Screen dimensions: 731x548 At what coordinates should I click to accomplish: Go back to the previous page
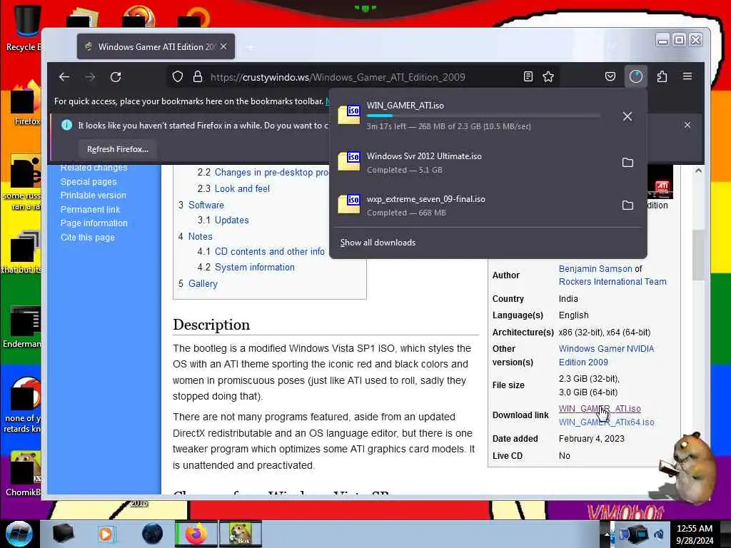tap(64, 77)
